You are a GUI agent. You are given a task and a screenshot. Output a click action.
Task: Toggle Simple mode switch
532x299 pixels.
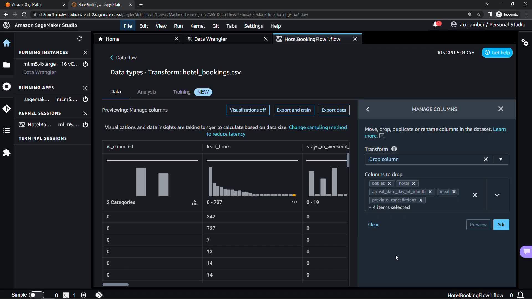pos(36,295)
